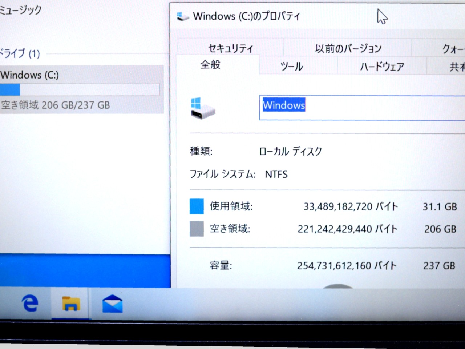Open the 以前のバージョン tab

pyautogui.click(x=348, y=48)
